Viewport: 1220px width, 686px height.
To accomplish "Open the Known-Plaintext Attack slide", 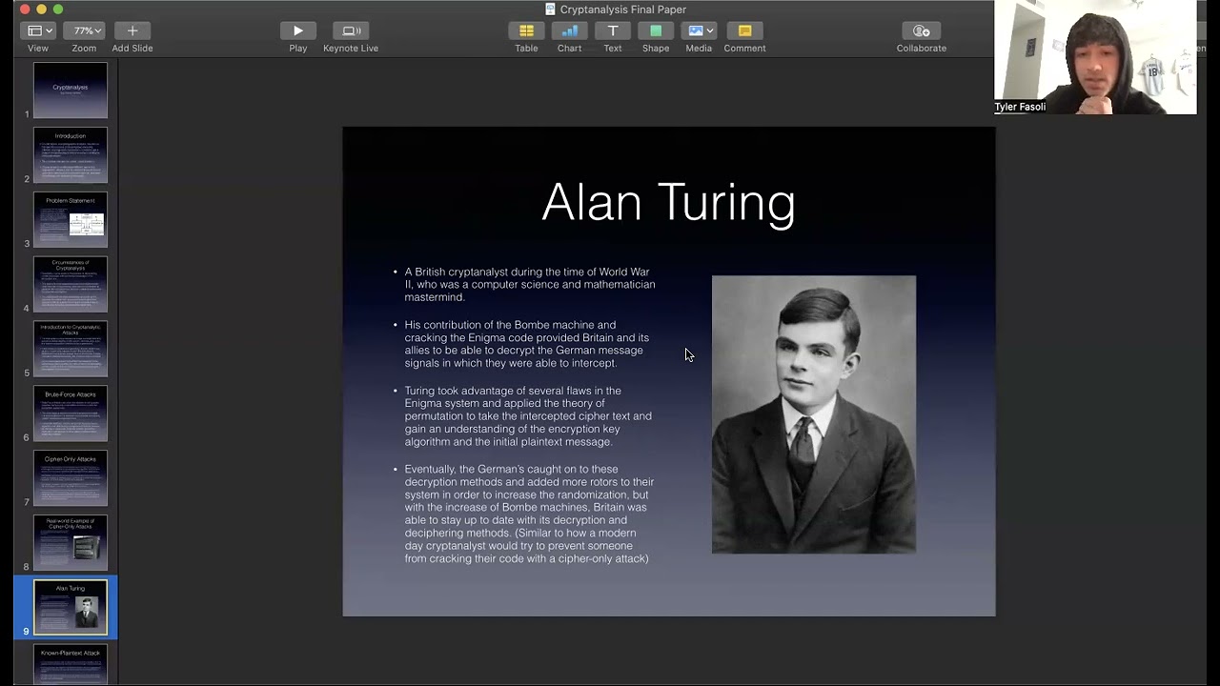I will [71, 664].
